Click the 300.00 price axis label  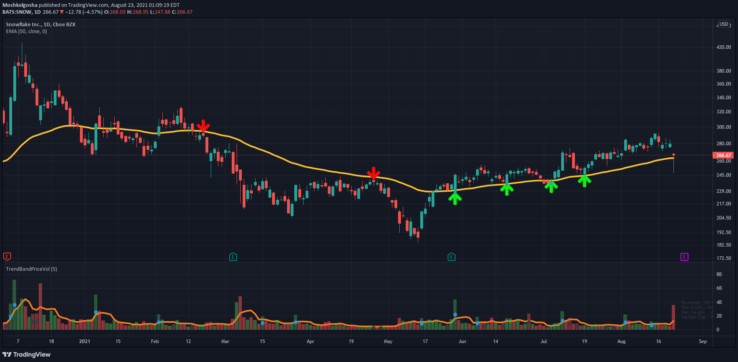pos(724,127)
